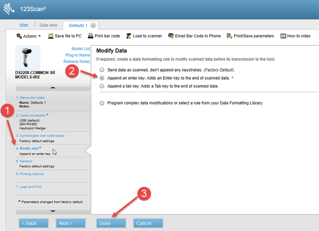319x231 pixels.
Task: Close the Defaults 1 tab
Action: 93,25
